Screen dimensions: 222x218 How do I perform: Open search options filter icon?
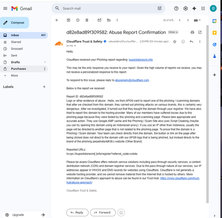click(x=159, y=8)
